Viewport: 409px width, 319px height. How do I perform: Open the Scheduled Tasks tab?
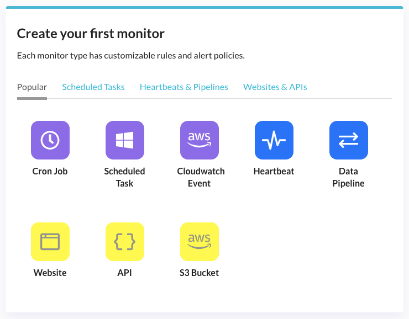coord(93,87)
